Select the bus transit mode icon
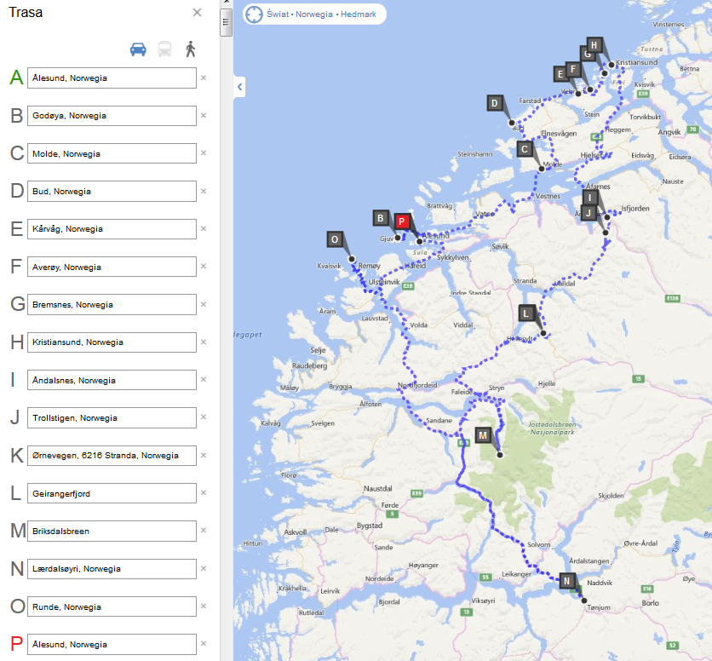Image resolution: width=712 pixels, height=661 pixels. click(x=164, y=49)
